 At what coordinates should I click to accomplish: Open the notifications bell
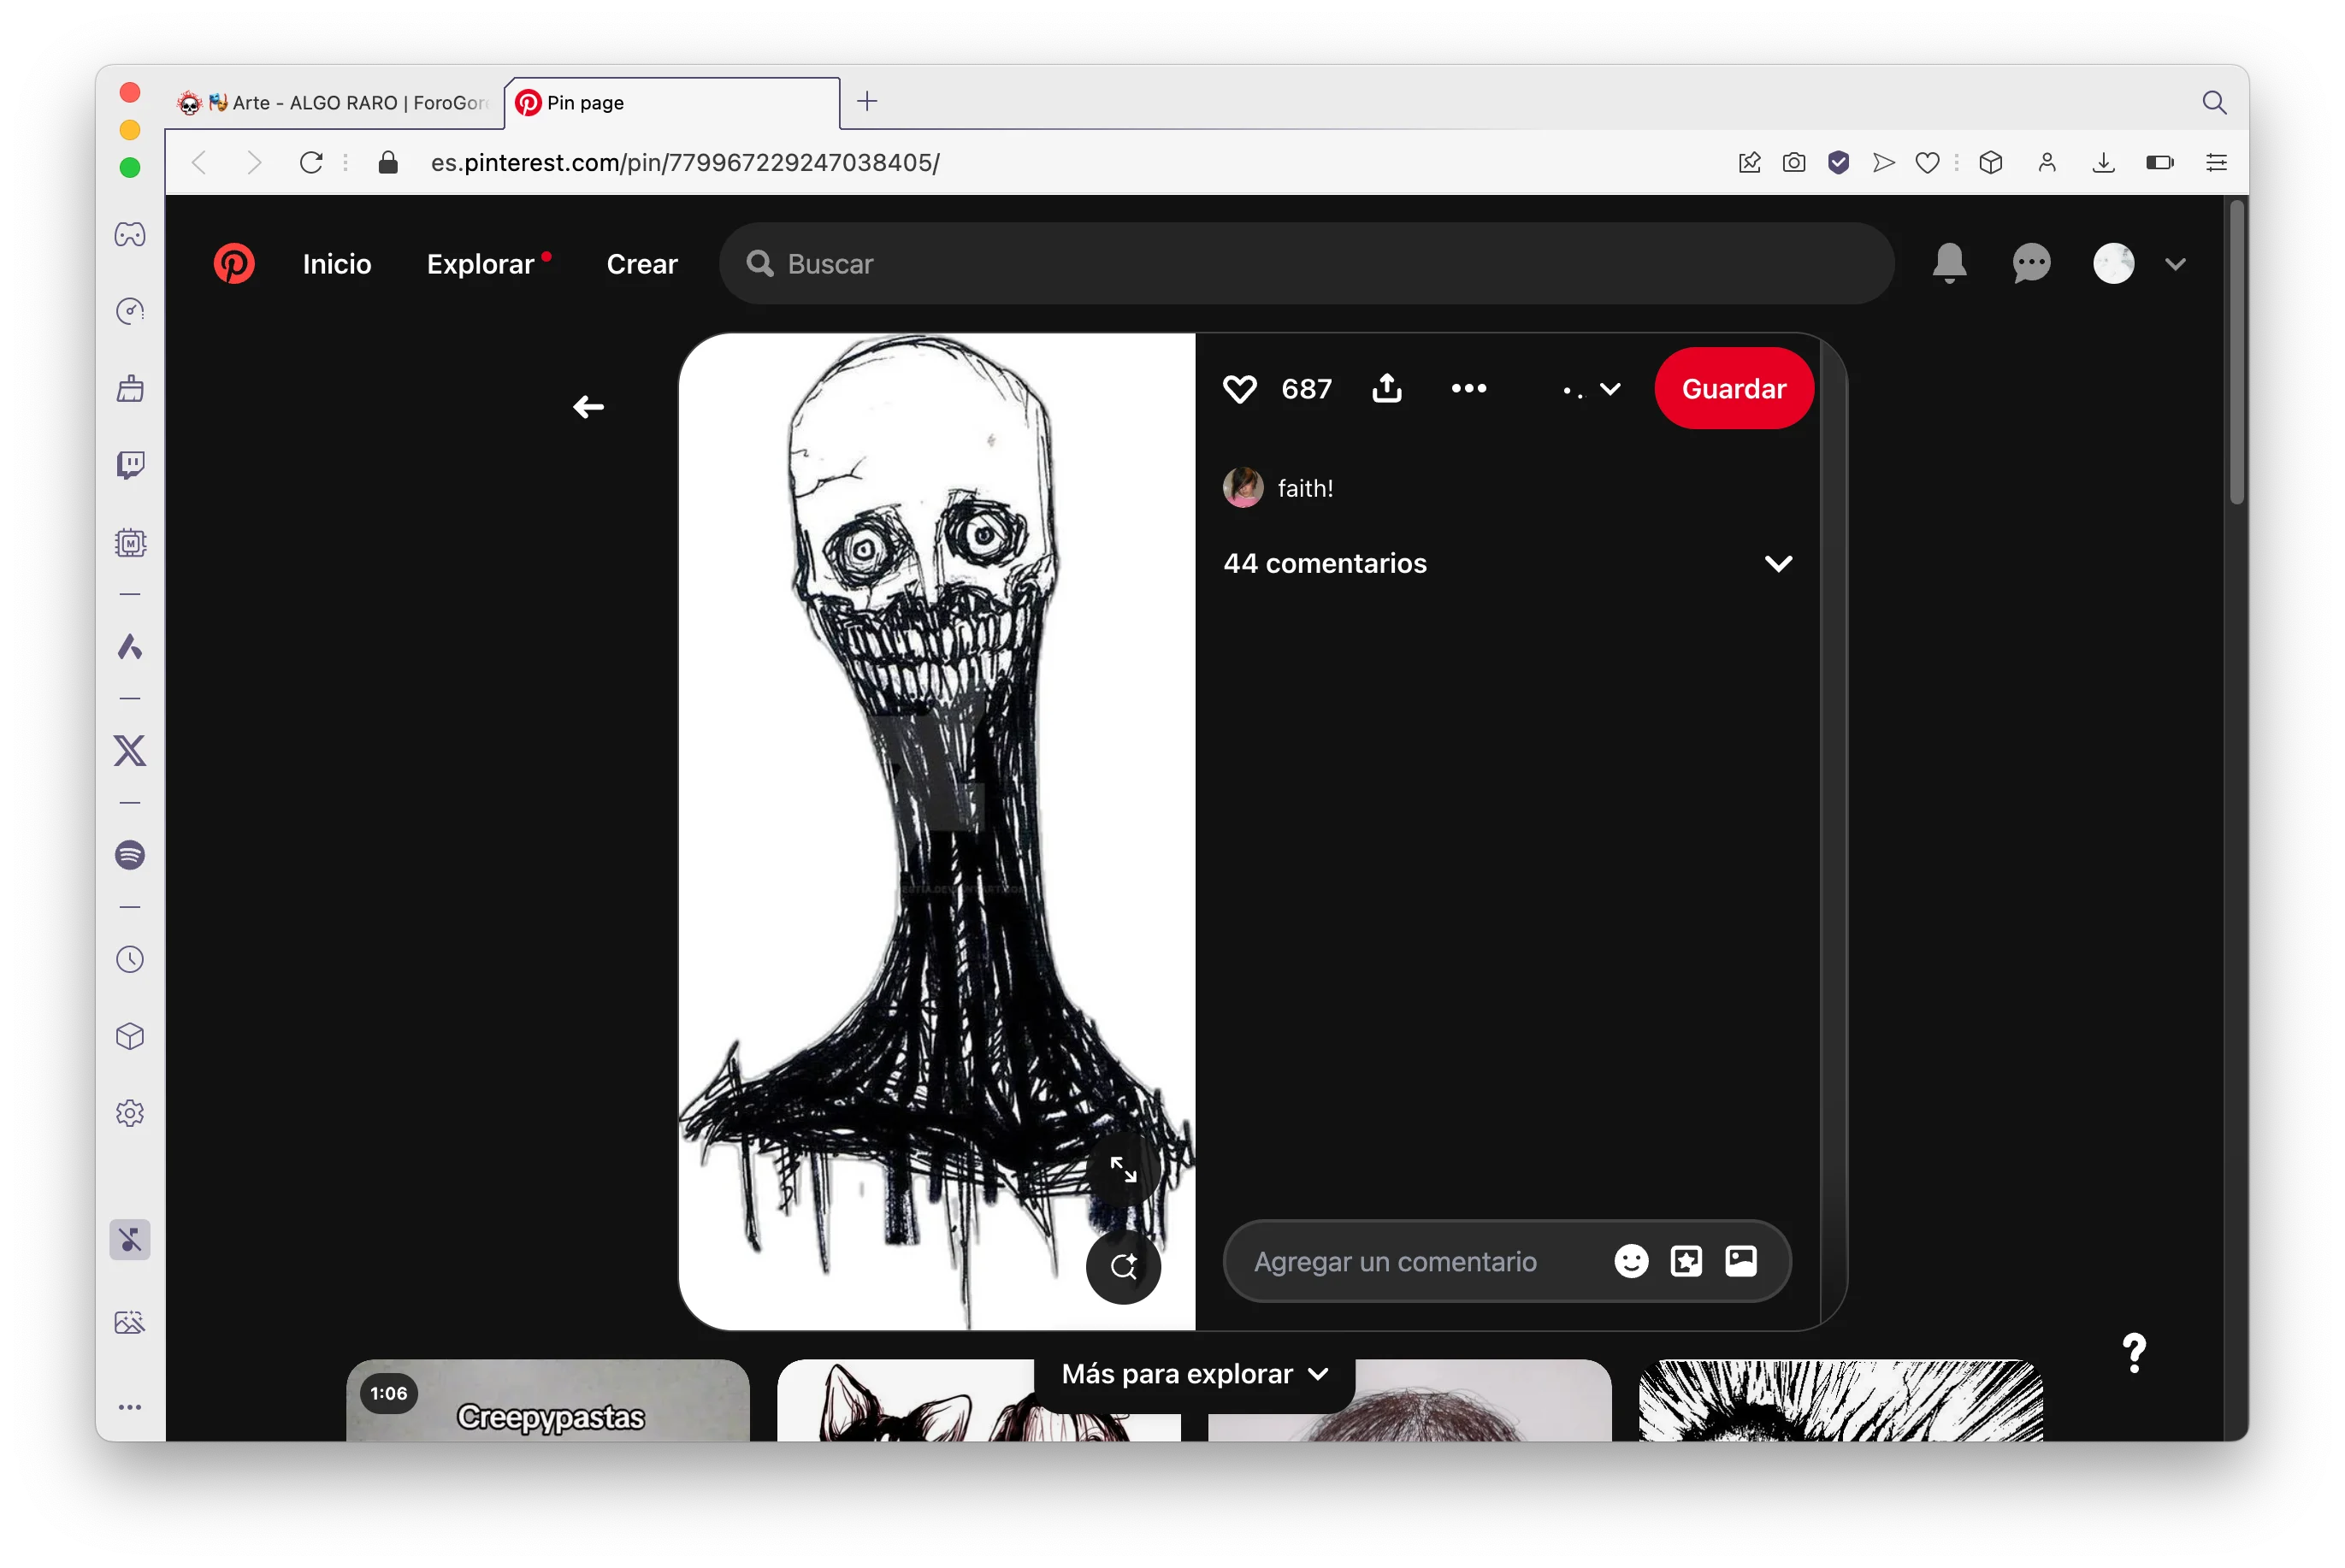pyautogui.click(x=1949, y=263)
